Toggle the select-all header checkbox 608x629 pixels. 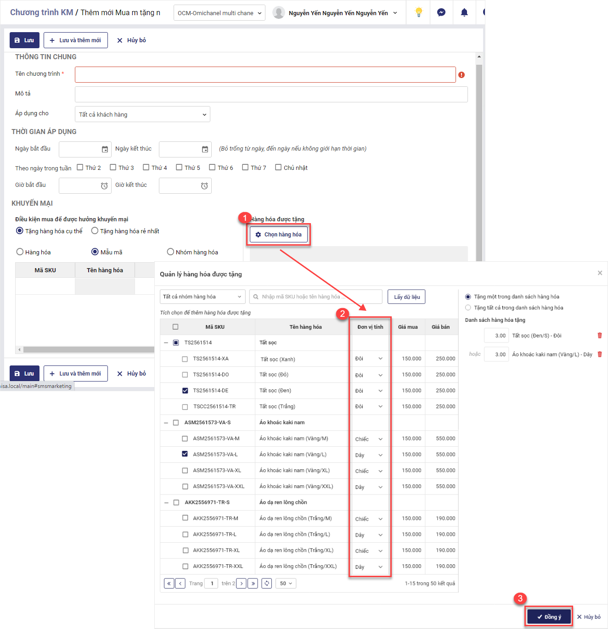175,327
